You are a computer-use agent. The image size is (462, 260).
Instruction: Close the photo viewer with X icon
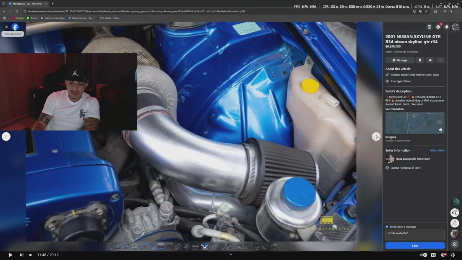(x=6, y=27)
